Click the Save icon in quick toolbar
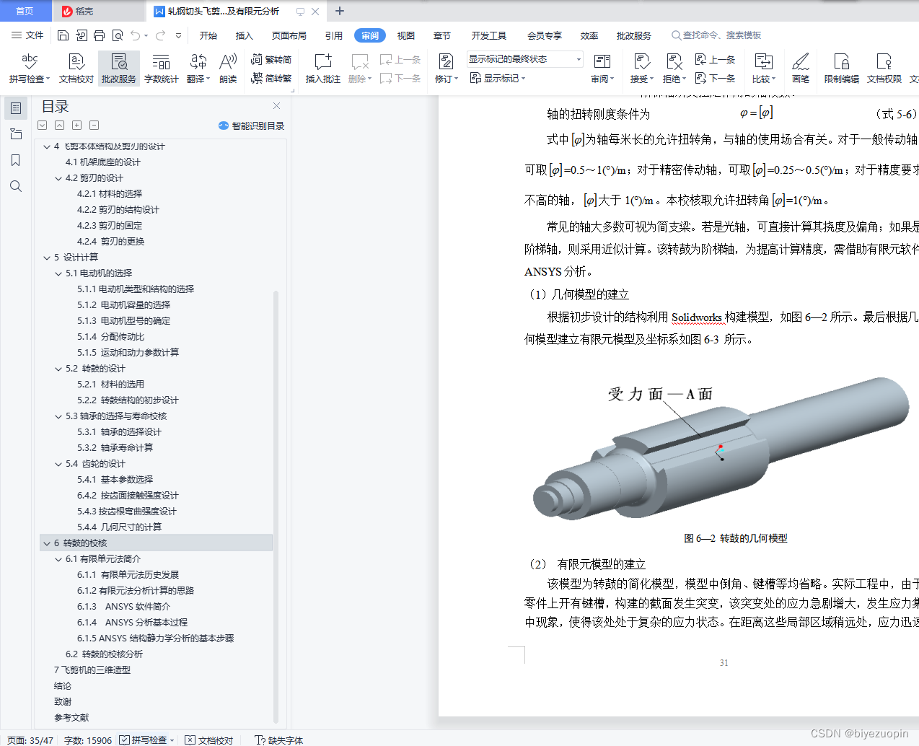919x746 pixels. (63, 35)
